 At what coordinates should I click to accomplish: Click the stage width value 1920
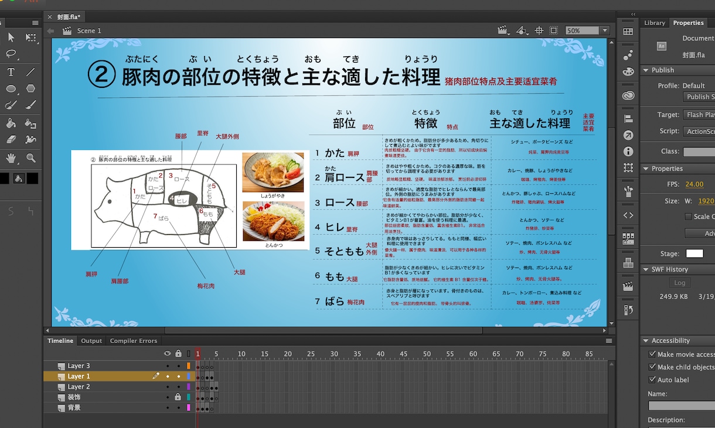click(706, 201)
